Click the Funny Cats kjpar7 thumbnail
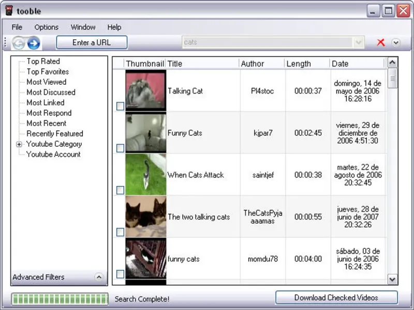Image resolution: width=414 pixels, height=310 pixels. coord(146,133)
